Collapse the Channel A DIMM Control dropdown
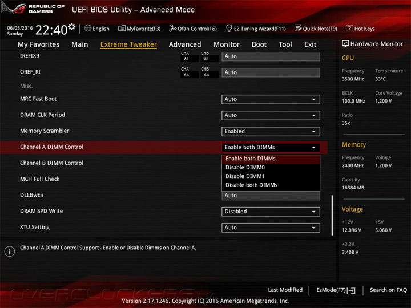This screenshot has width=411, height=308. tap(271, 148)
